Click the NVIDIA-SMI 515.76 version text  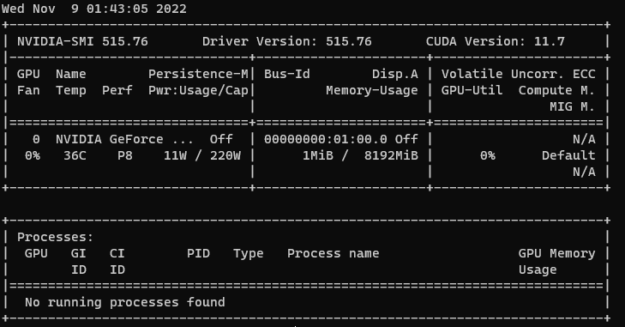pyautogui.click(x=82, y=41)
